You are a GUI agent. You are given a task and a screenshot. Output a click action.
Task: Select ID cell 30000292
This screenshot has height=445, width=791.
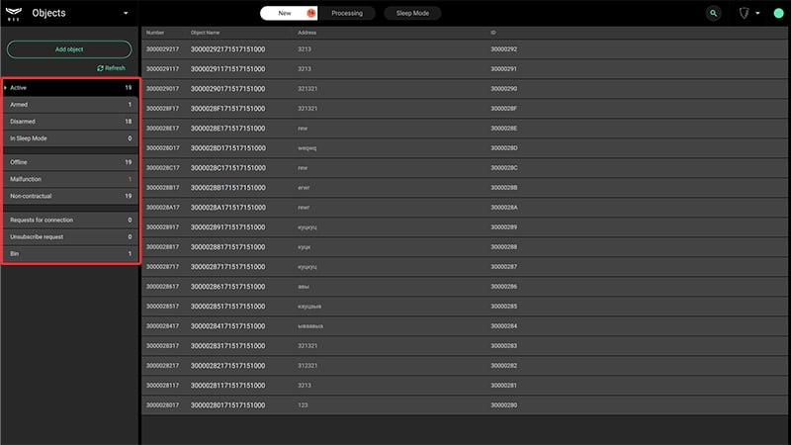coord(503,49)
